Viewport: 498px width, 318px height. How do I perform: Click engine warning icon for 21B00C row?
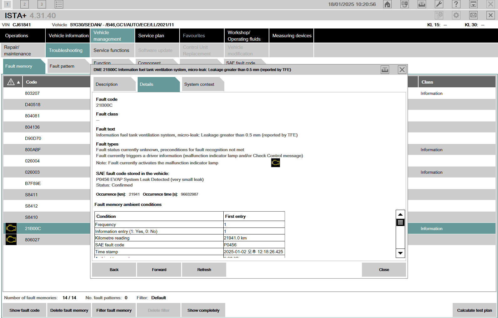pos(11,228)
